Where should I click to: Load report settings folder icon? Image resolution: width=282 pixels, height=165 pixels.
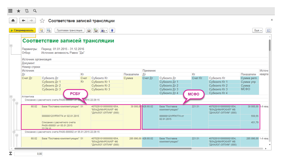click(42, 30)
